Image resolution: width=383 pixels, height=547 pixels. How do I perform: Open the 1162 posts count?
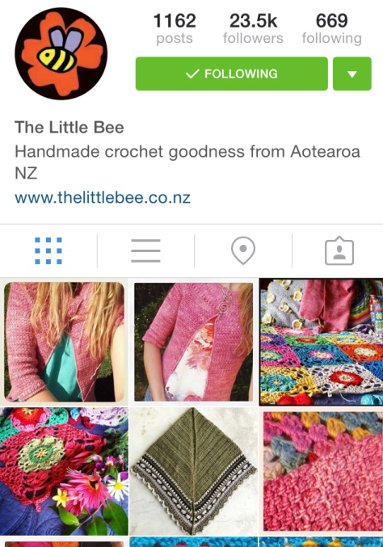click(175, 28)
